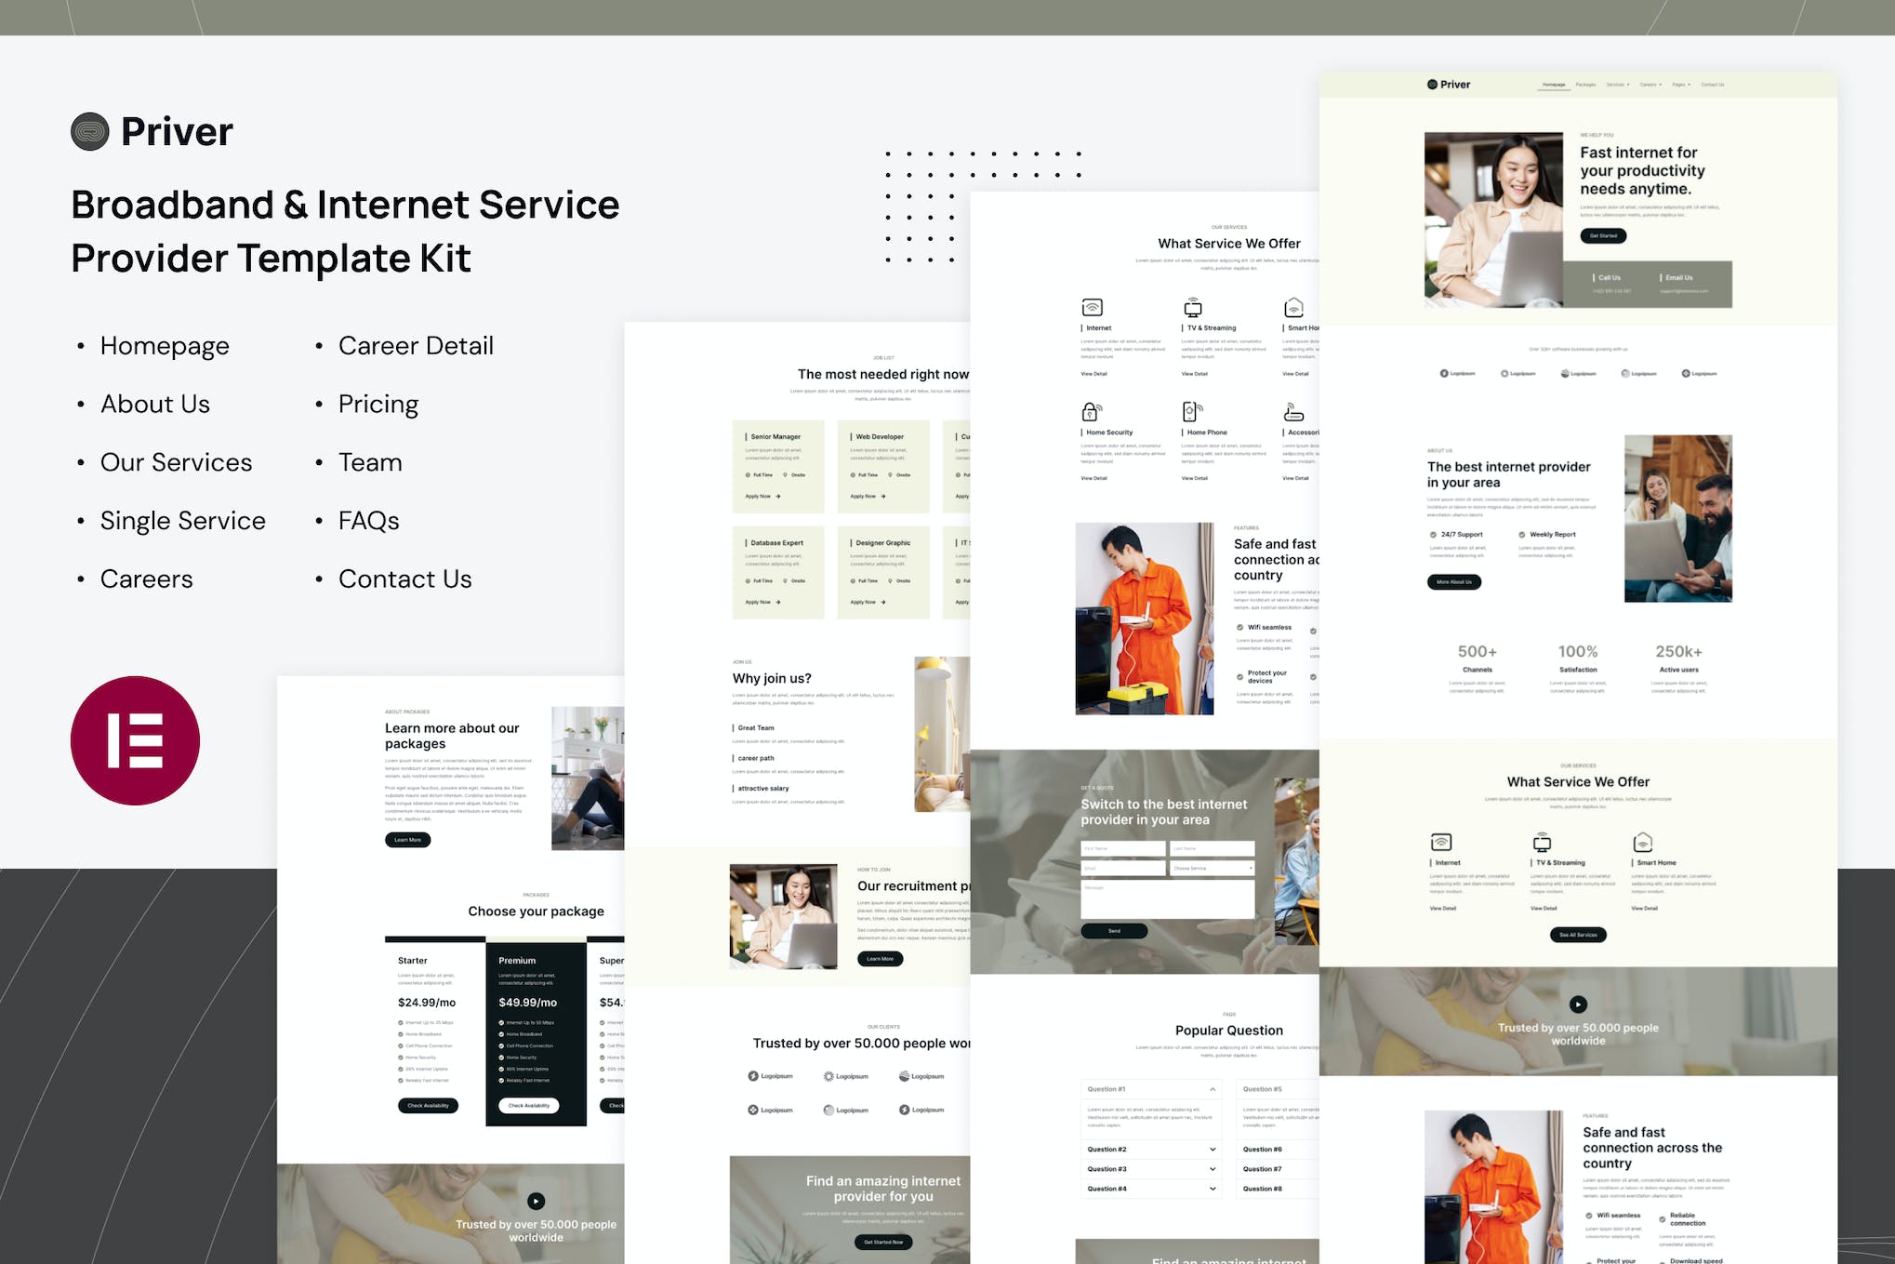Open Contact Us from the navbar
Viewport: 1895px width, 1264px height.
tap(1713, 85)
